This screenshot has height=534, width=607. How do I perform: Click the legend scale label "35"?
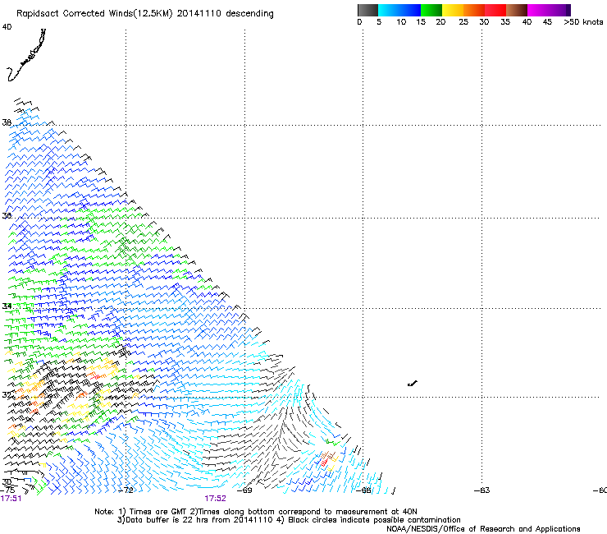(x=505, y=22)
